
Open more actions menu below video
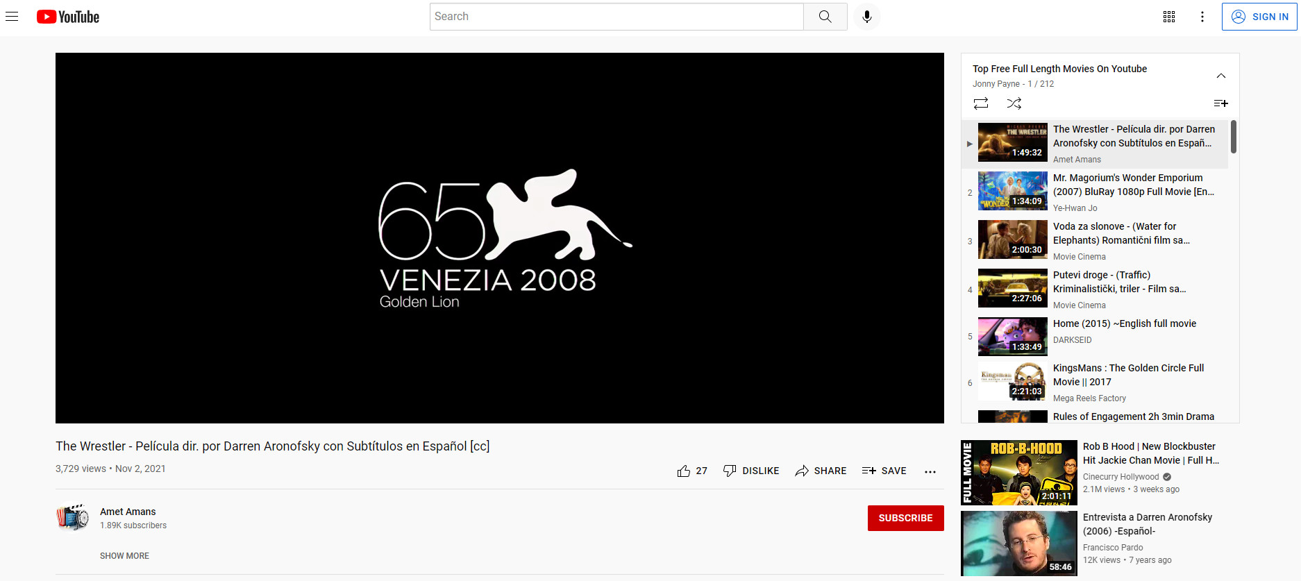click(930, 471)
